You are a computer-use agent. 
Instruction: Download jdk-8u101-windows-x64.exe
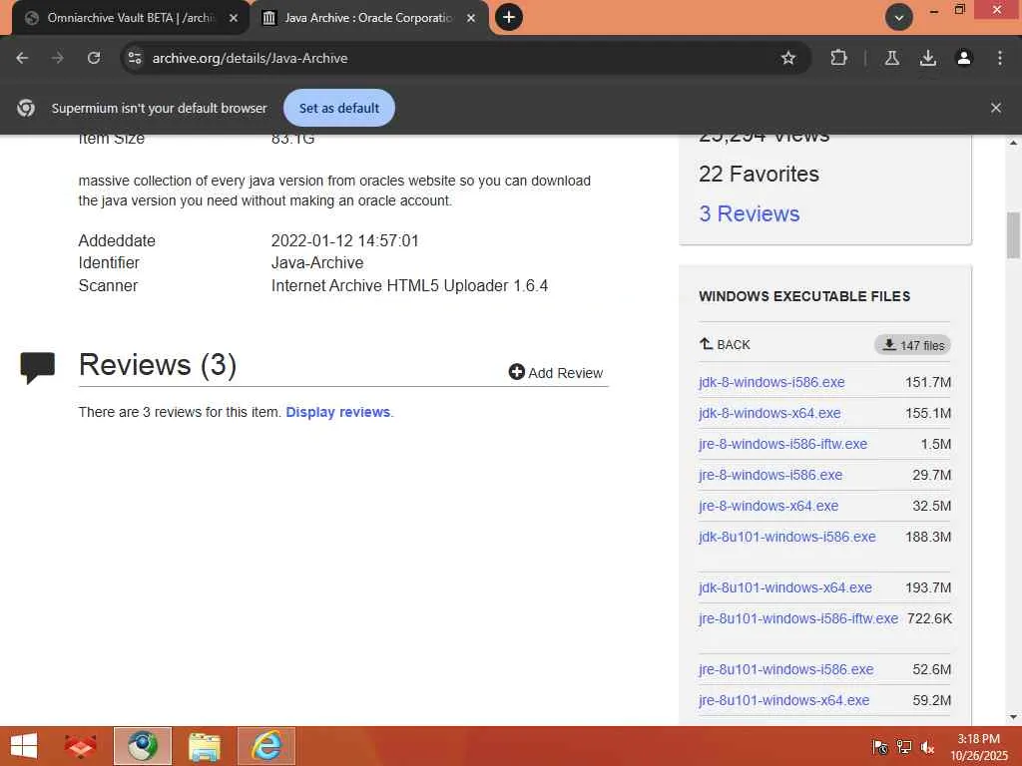click(784, 587)
